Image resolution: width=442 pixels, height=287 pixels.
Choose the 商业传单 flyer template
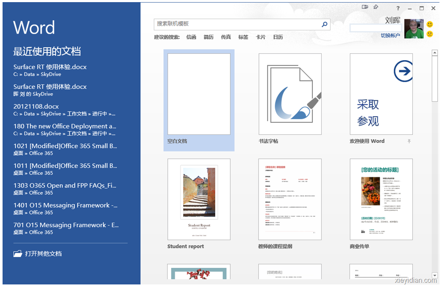[x=381, y=204]
